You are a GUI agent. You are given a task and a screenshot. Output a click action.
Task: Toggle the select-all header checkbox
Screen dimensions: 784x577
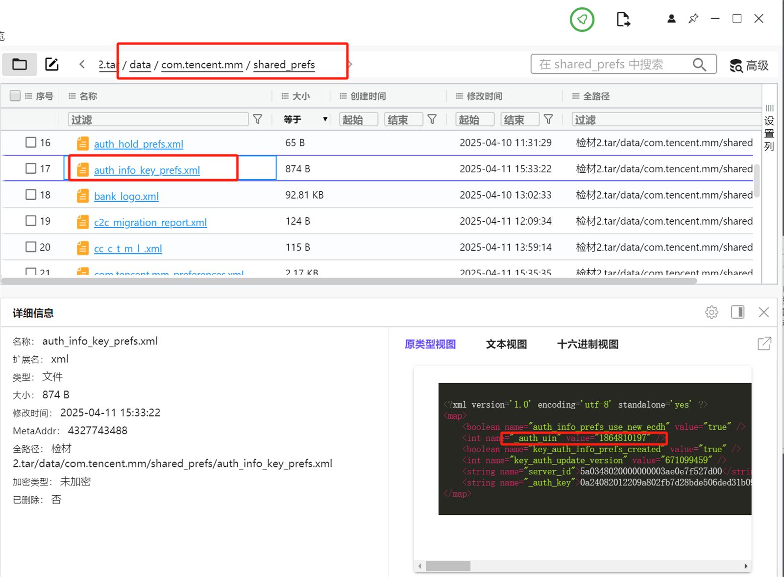[x=15, y=95]
